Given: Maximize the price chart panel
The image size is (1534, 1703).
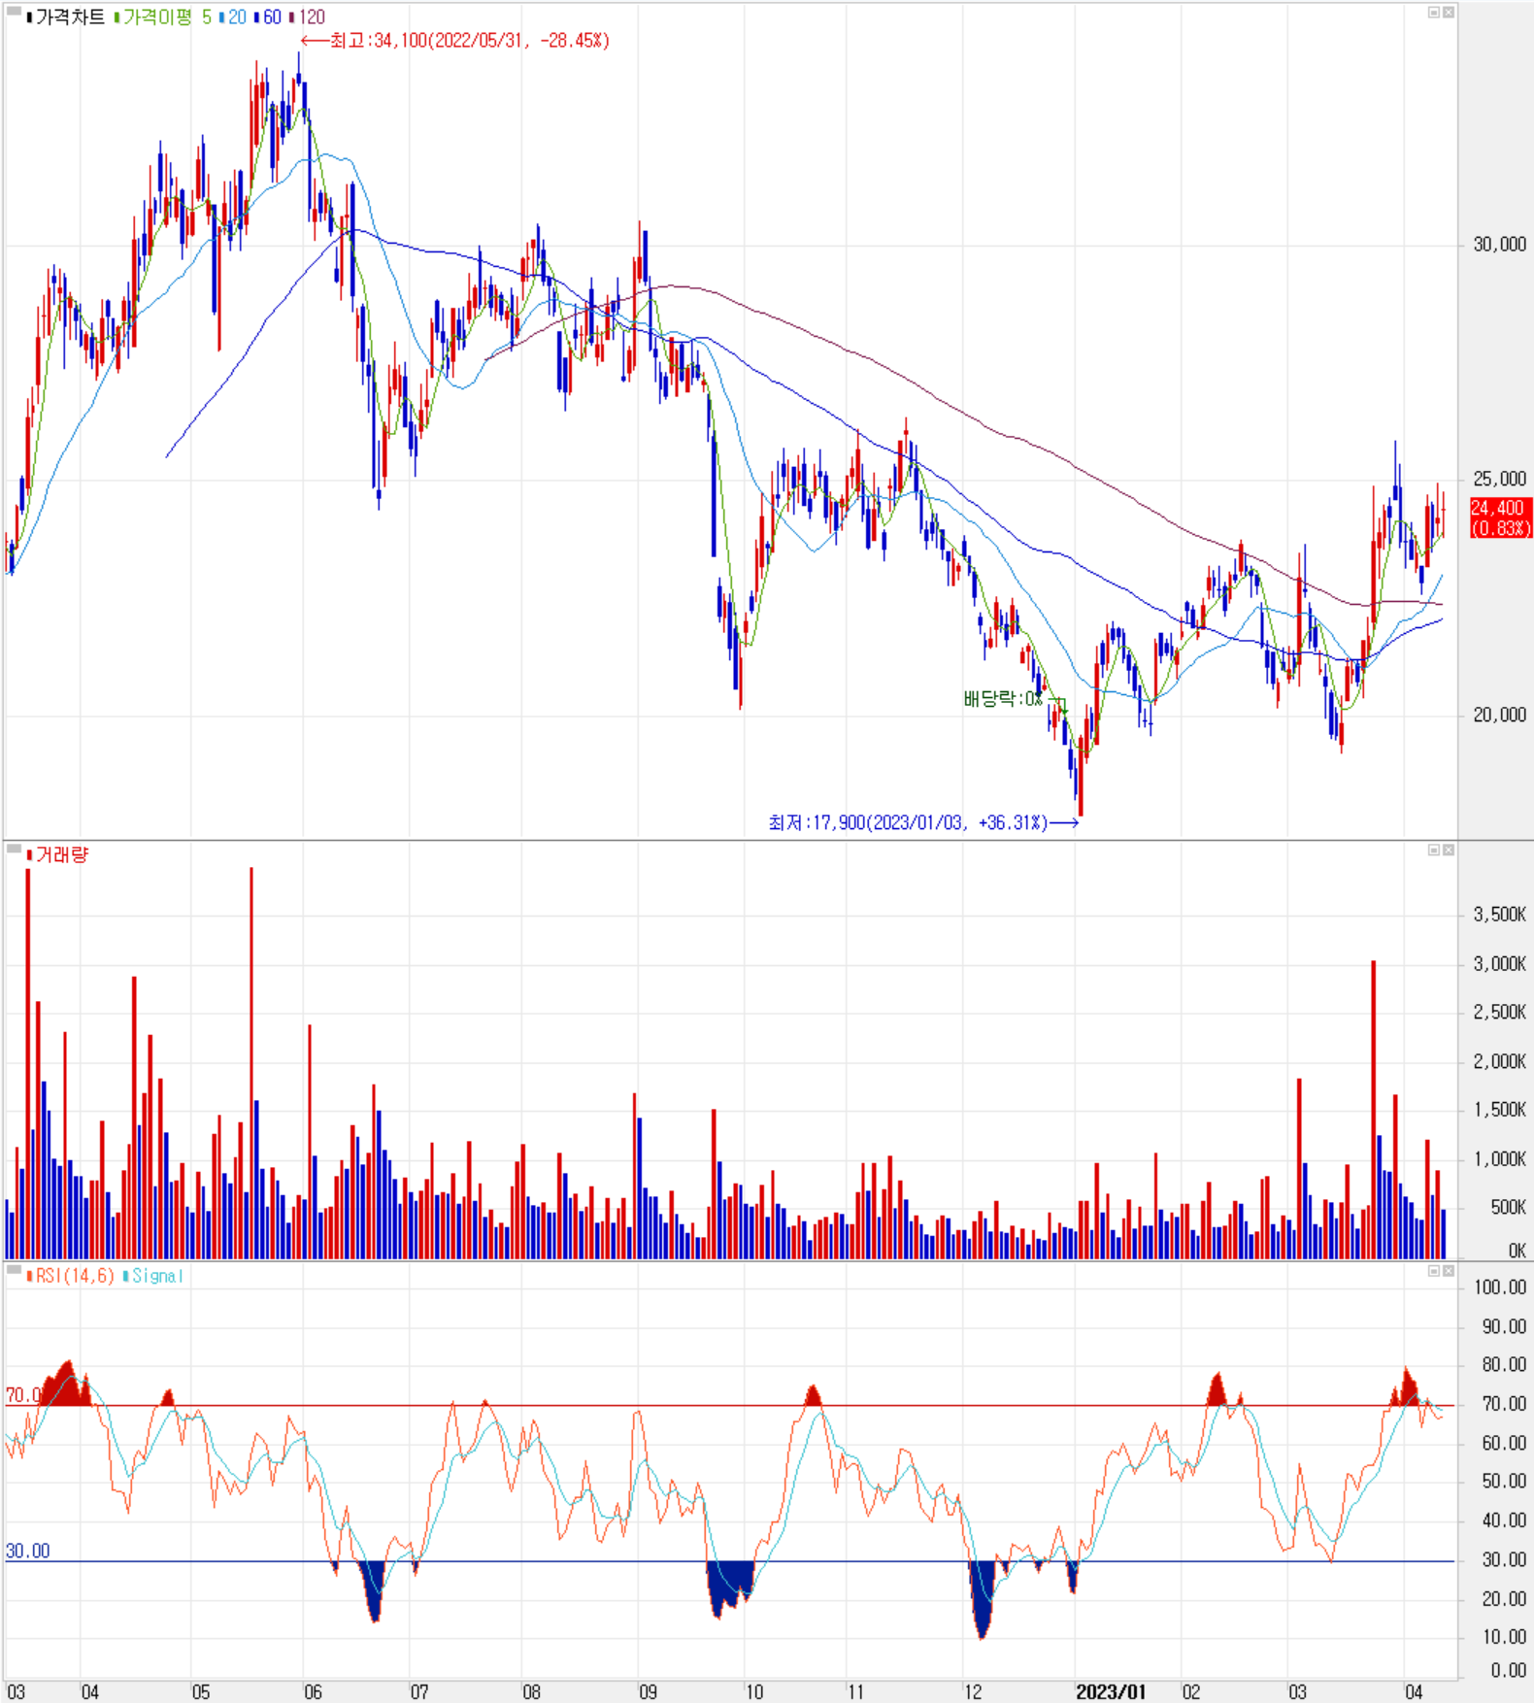Looking at the screenshot, I should pyautogui.click(x=1433, y=13).
